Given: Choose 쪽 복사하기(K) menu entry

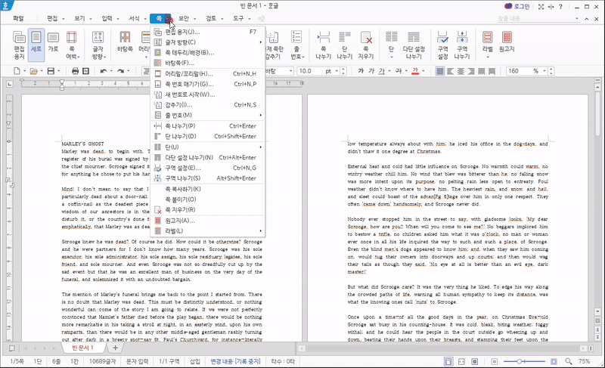Looking at the screenshot, I should click(207, 189).
